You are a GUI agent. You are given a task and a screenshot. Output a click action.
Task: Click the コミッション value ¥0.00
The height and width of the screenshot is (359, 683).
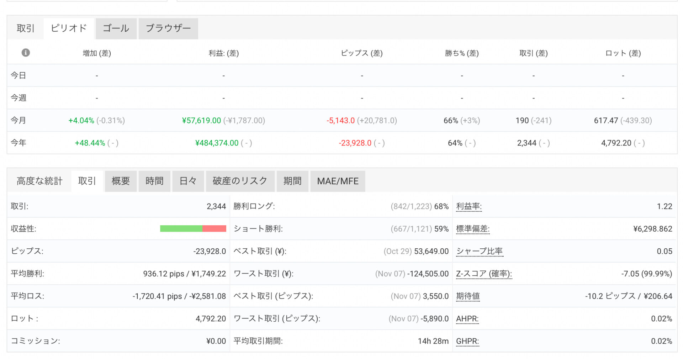pos(216,341)
